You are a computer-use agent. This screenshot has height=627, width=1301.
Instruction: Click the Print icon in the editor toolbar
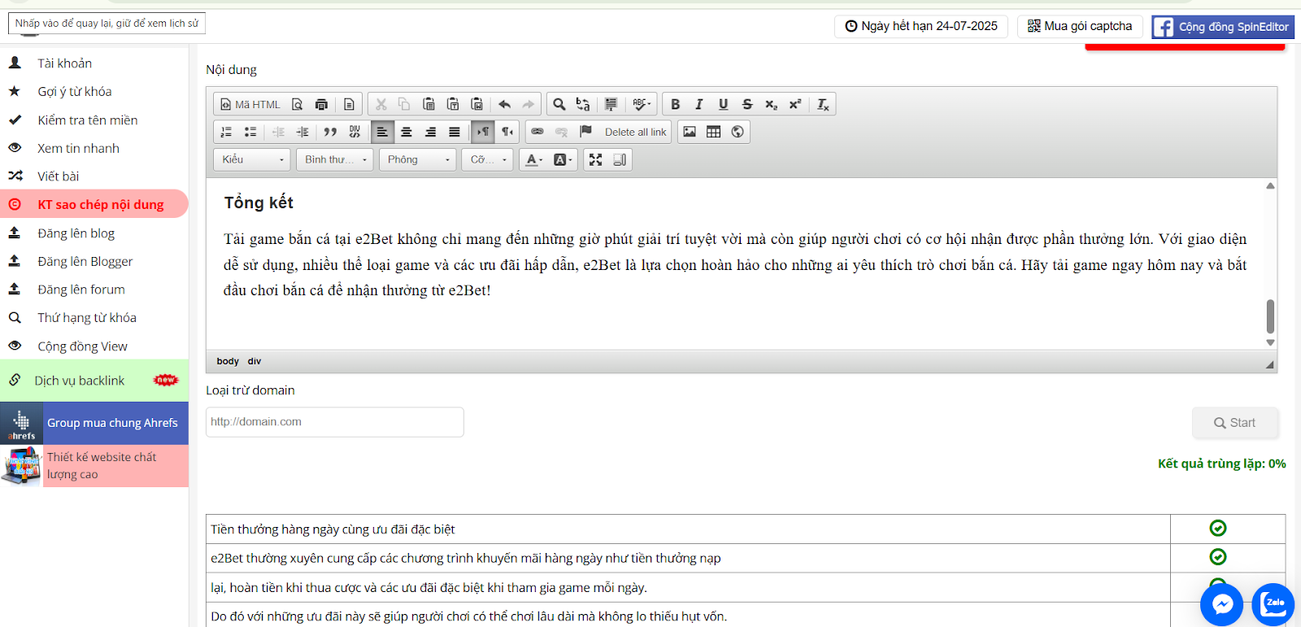(321, 104)
